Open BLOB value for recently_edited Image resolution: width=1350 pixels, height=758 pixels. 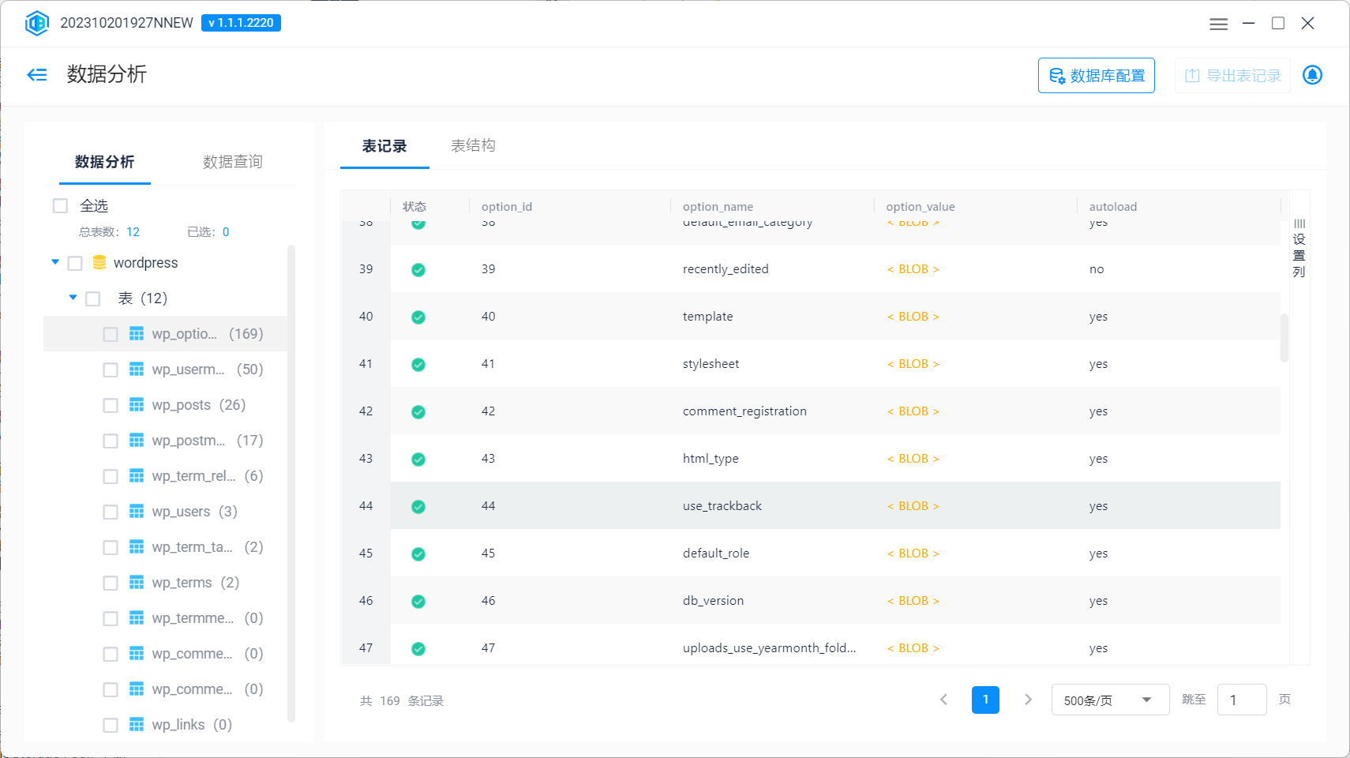[913, 269]
